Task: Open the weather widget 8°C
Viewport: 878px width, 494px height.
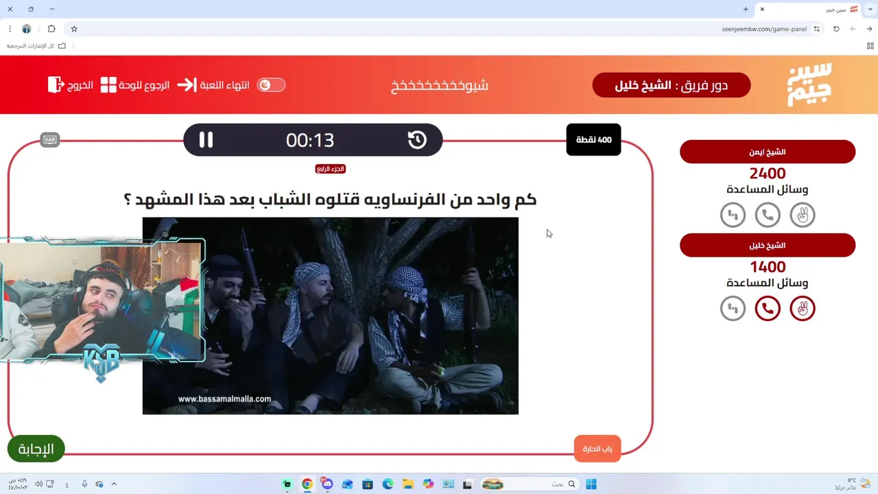Action: click(x=853, y=484)
